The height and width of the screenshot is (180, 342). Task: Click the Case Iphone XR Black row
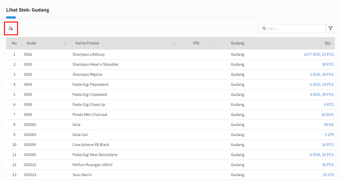(171, 144)
